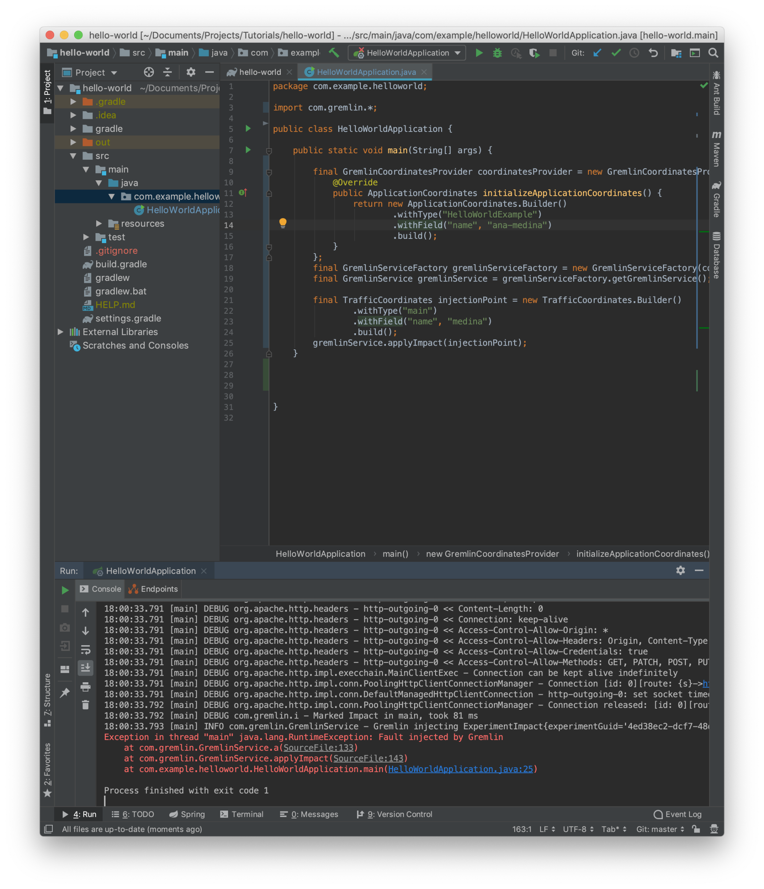The height and width of the screenshot is (889, 764).
Task: Open the Git: master branch popup
Action: 660,829
